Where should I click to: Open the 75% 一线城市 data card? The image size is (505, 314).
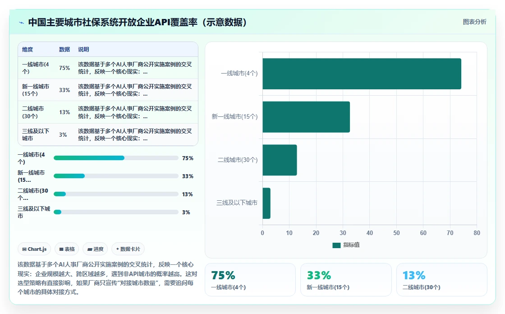250,280
